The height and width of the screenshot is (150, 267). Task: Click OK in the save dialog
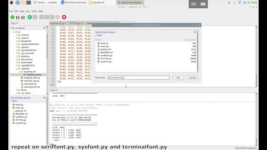178,77
